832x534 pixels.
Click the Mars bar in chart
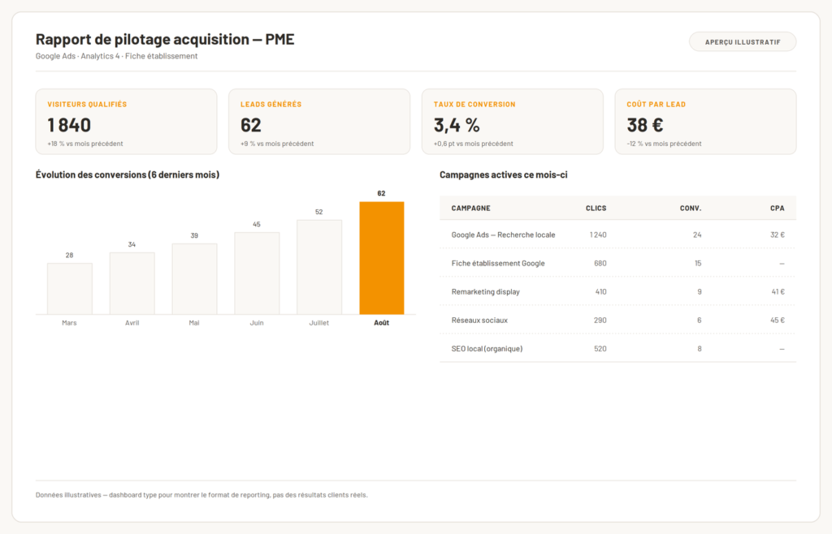coord(70,289)
